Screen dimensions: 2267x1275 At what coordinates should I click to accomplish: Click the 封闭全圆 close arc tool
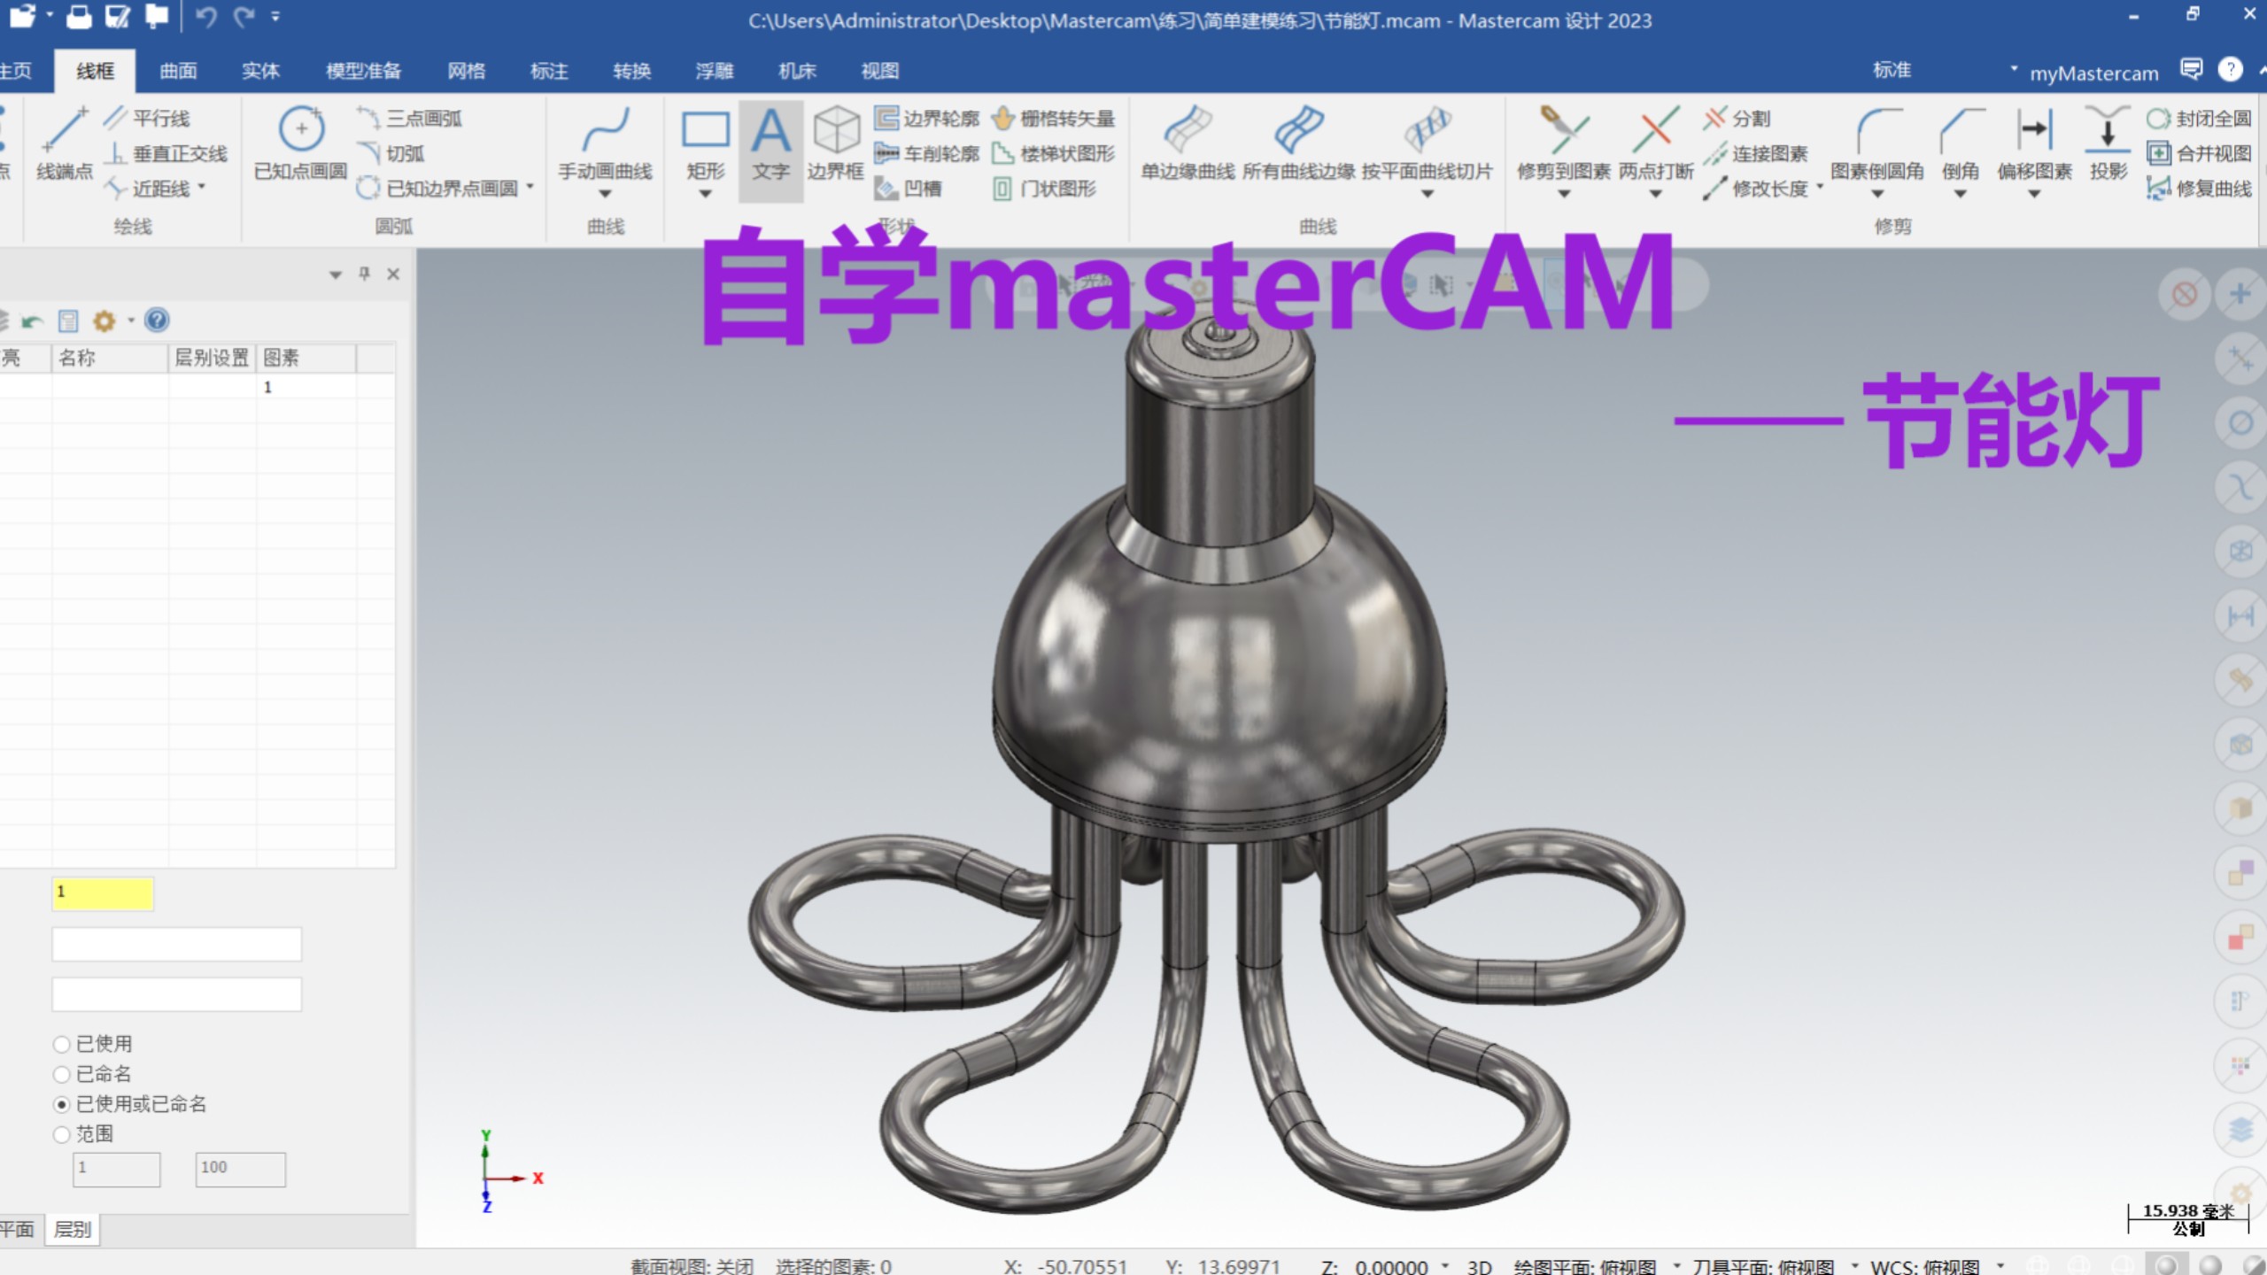(2199, 118)
